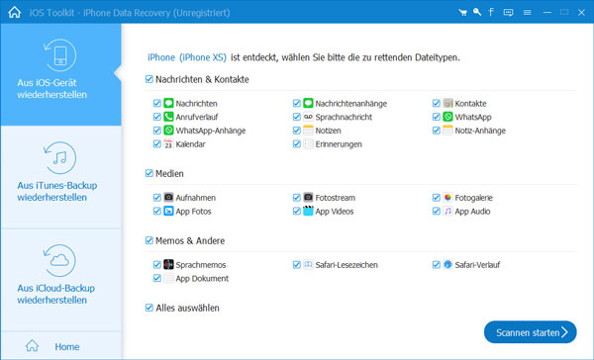Click the App Dokument icon

(168, 278)
